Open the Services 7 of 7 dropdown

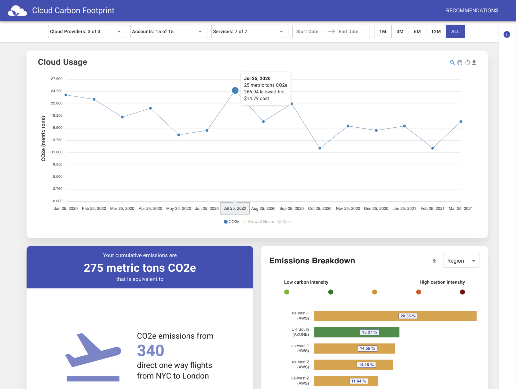[x=249, y=32]
